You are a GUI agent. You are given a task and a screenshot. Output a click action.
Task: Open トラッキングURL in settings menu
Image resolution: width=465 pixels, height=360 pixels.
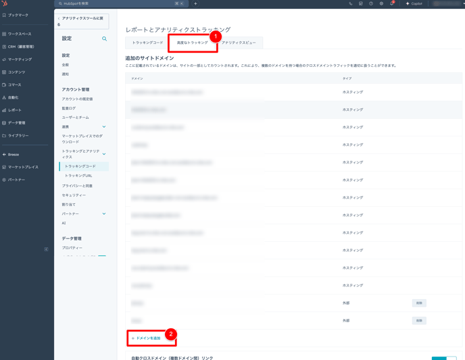[78, 176]
